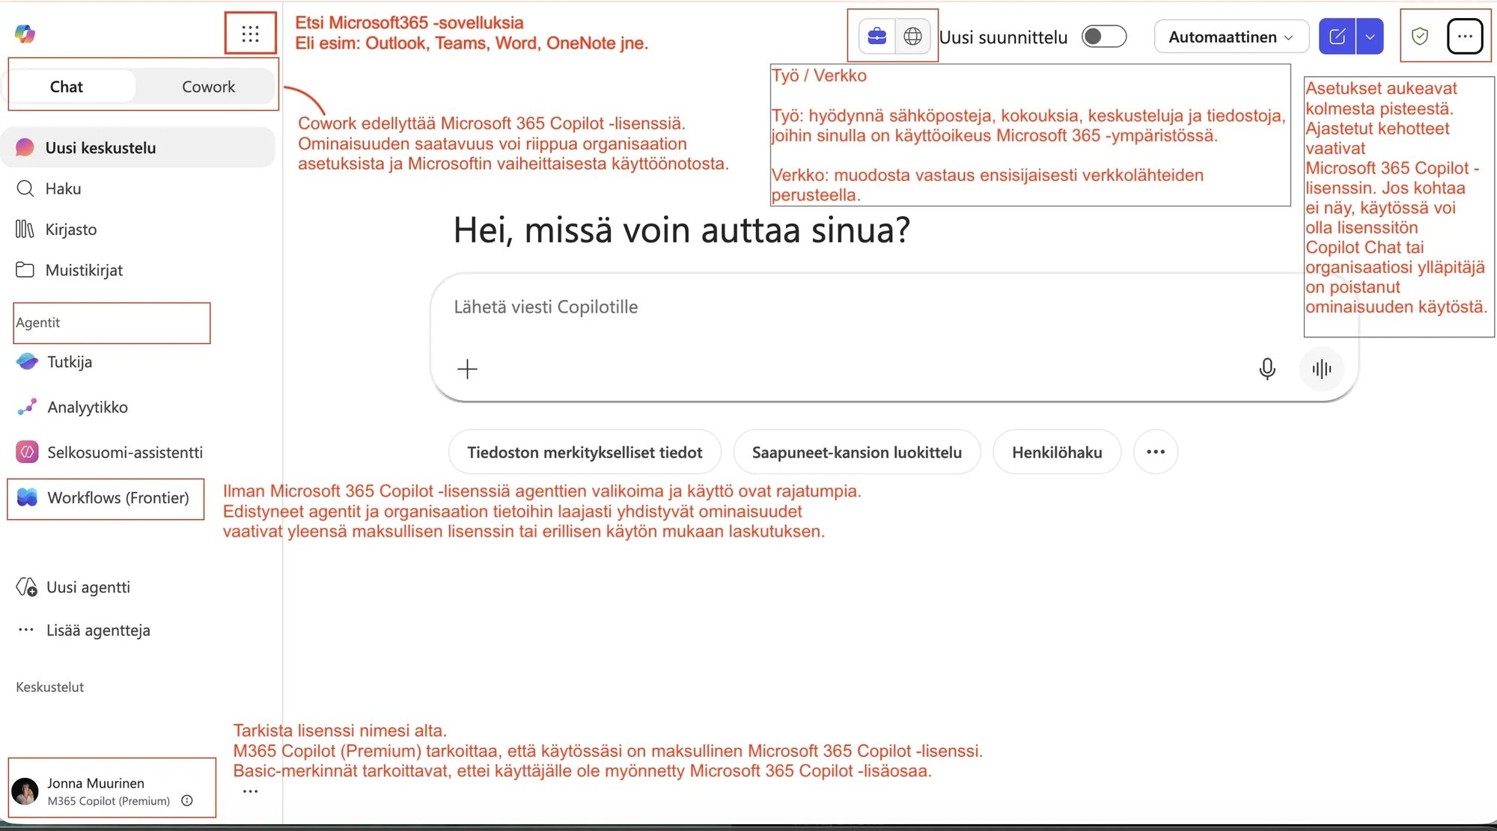This screenshot has height=831, width=1497.
Task: Click the green shield protection icon
Action: click(x=1419, y=36)
